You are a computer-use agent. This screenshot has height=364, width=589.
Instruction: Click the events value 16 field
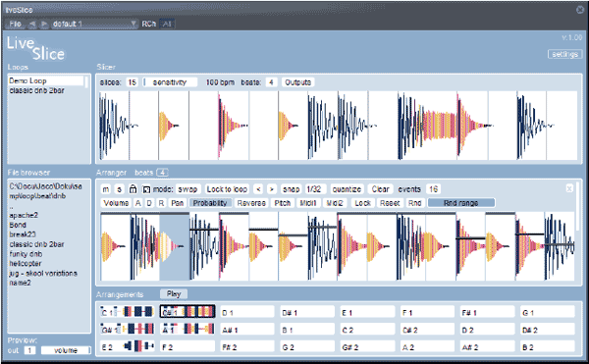click(x=433, y=189)
